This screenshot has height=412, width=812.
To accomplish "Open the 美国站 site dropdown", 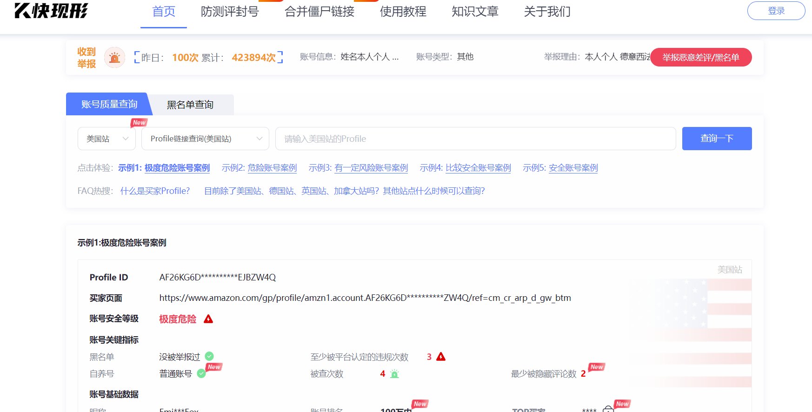I will (106, 139).
